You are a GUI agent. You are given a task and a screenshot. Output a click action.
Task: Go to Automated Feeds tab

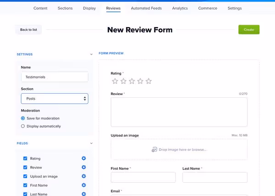tap(146, 8)
